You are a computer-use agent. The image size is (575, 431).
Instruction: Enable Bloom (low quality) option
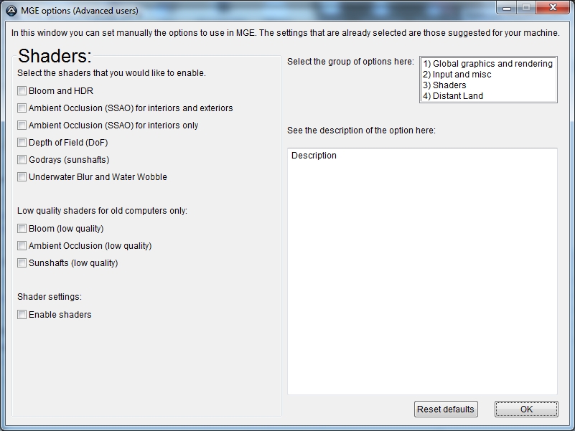[22, 229]
